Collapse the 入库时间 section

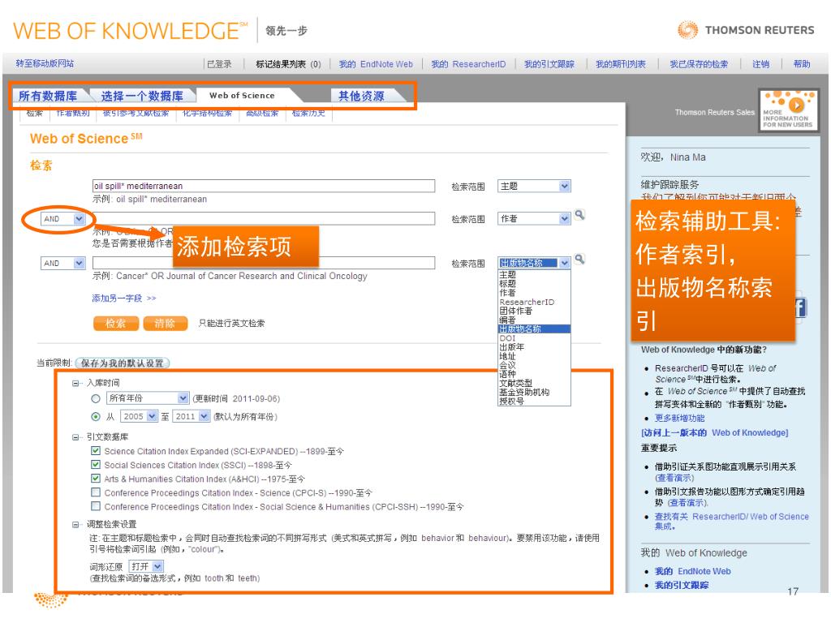click(x=75, y=383)
